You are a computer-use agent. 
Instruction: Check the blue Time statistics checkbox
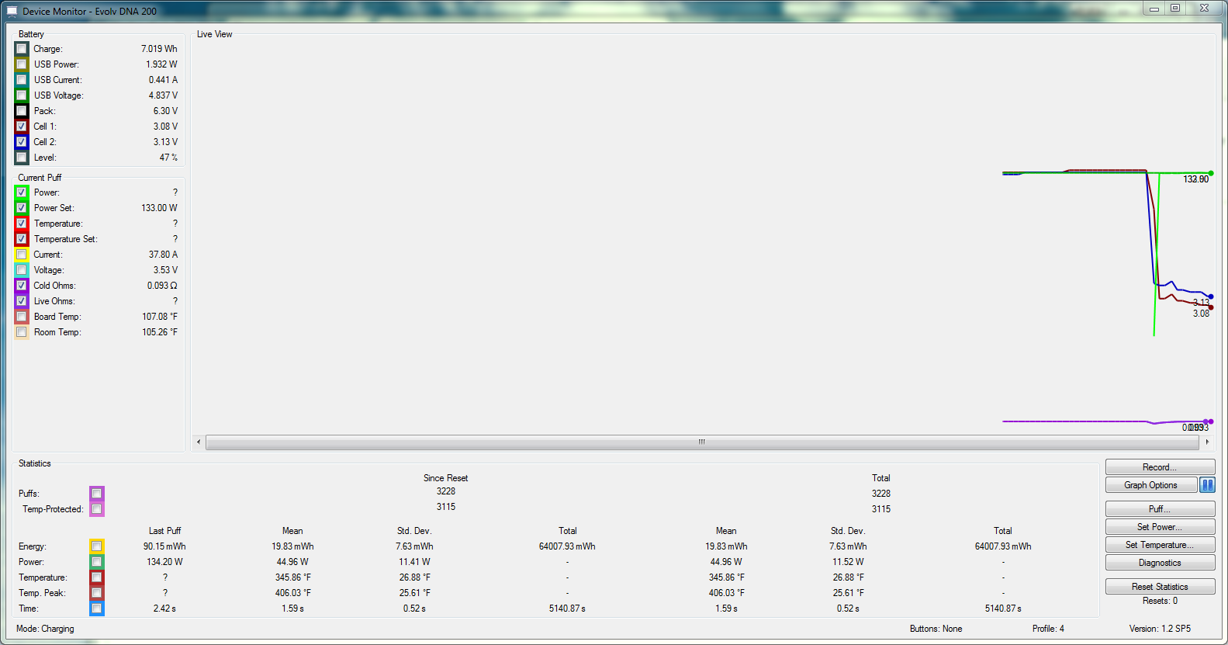[97, 609]
